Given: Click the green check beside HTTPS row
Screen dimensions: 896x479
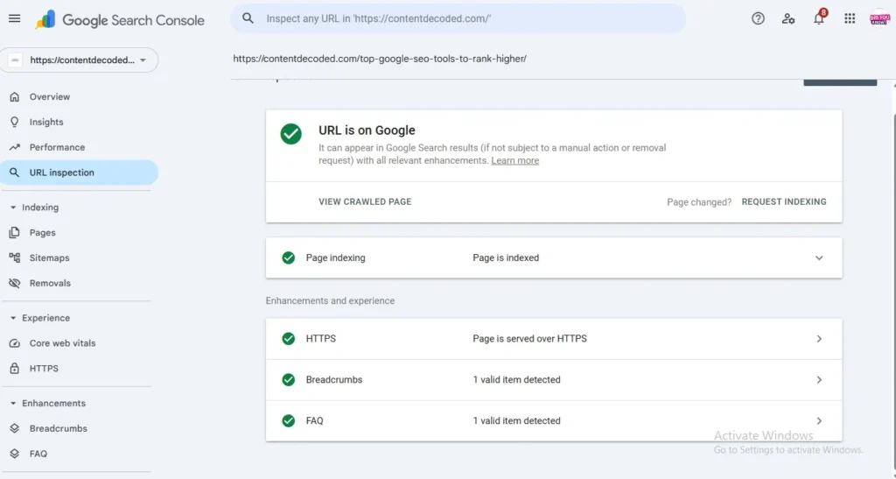Looking at the screenshot, I should coord(289,338).
